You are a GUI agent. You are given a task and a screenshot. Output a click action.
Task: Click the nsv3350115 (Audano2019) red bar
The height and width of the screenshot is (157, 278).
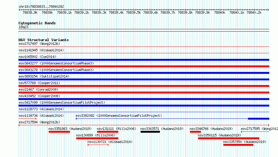pos(229,138)
